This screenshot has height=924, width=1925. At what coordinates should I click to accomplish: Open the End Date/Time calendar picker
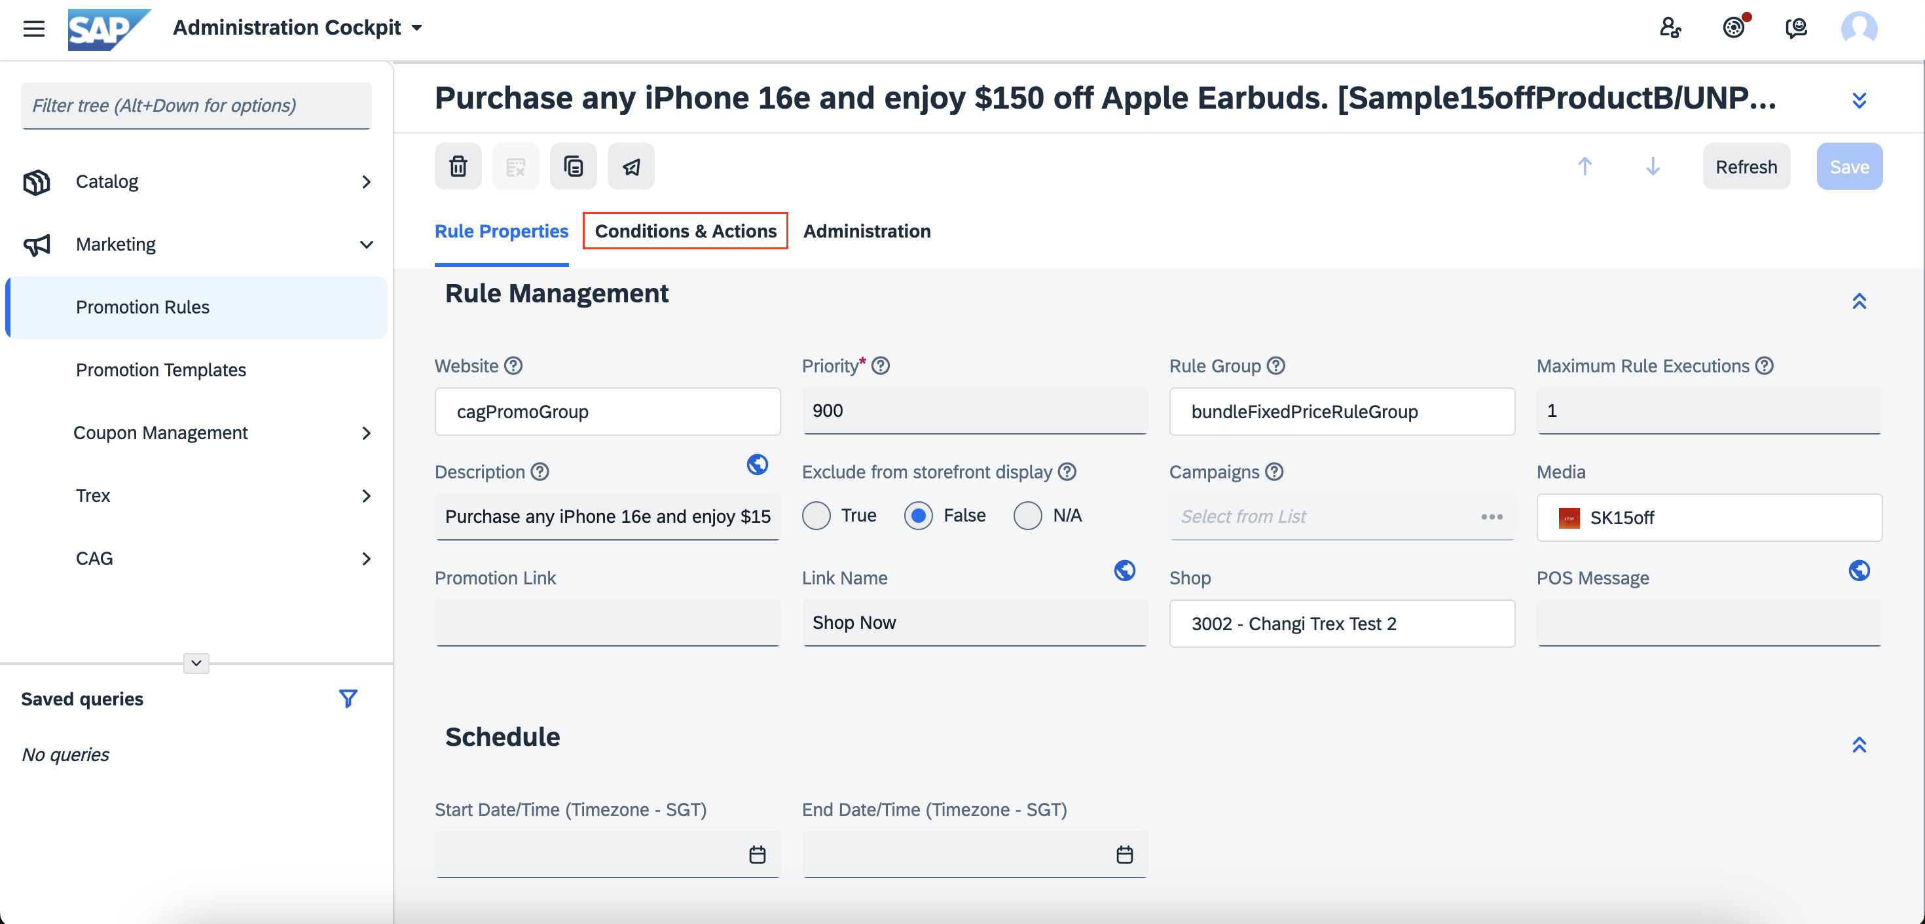[1125, 855]
